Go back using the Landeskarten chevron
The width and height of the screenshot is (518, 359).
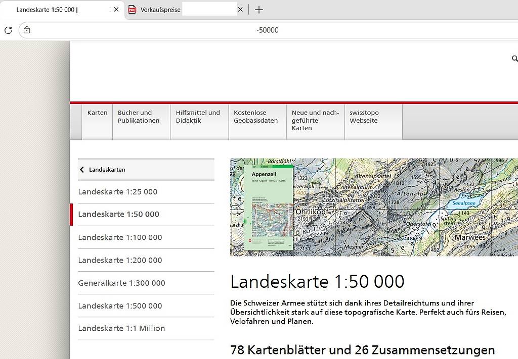click(x=82, y=170)
